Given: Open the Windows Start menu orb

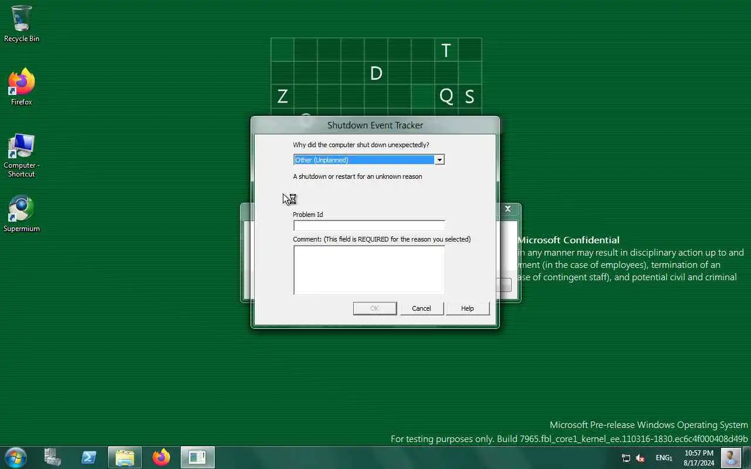Looking at the screenshot, I should pyautogui.click(x=15, y=457).
